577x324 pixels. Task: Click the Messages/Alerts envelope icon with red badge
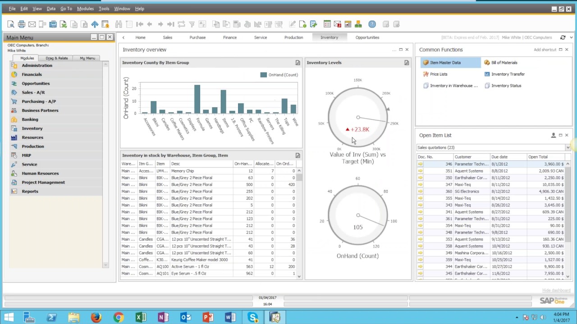coord(337,24)
